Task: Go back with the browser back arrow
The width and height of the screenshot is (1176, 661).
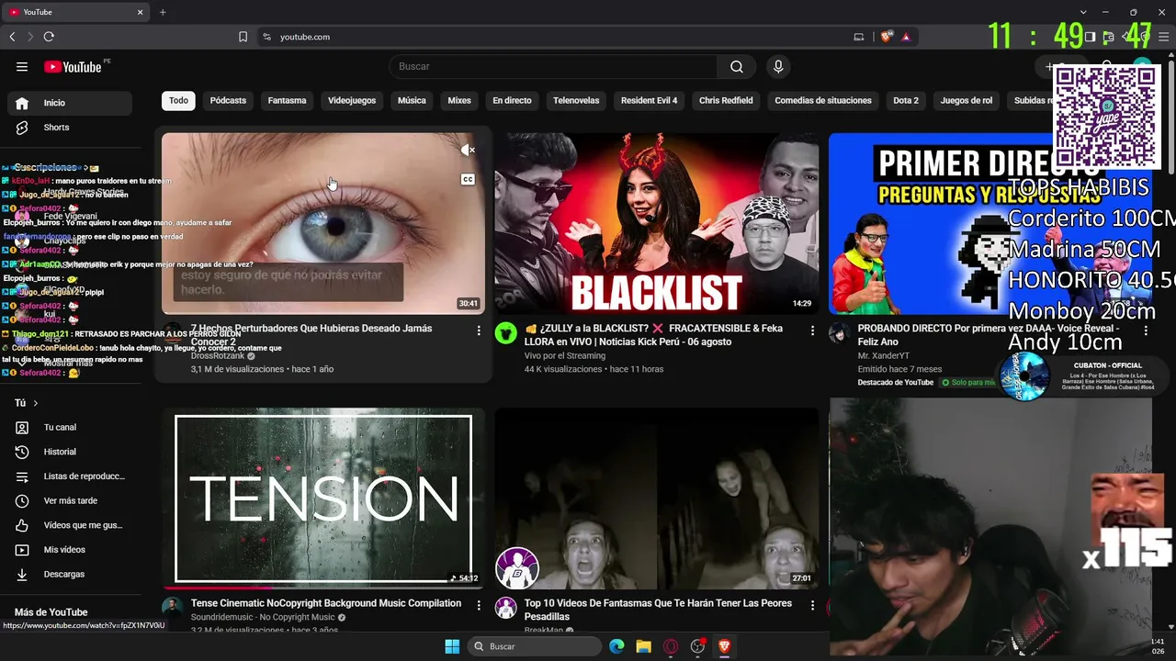Action: tap(12, 37)
